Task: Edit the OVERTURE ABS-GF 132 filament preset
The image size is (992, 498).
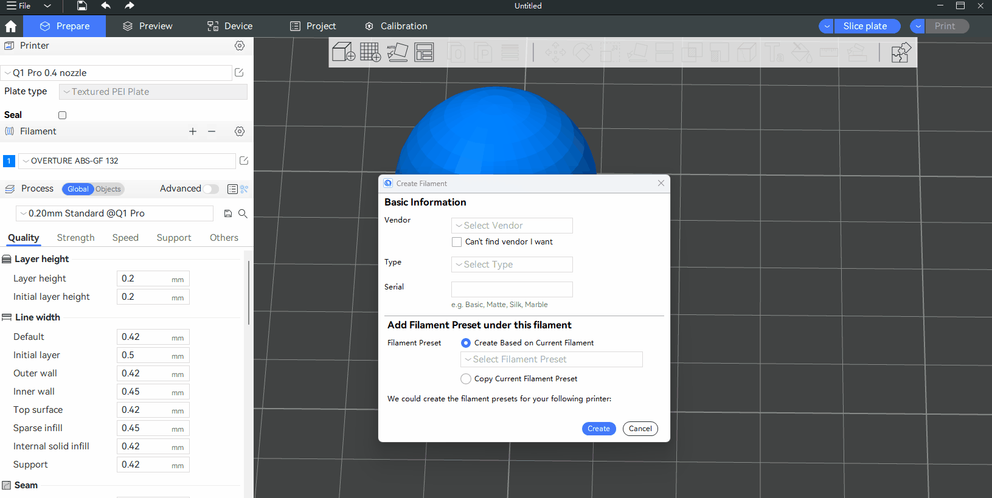Action: [x=244, y=161]
